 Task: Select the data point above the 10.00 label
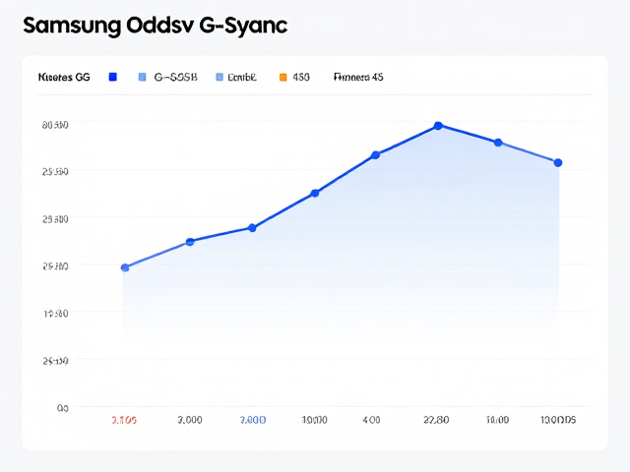[x=498, y=143]
